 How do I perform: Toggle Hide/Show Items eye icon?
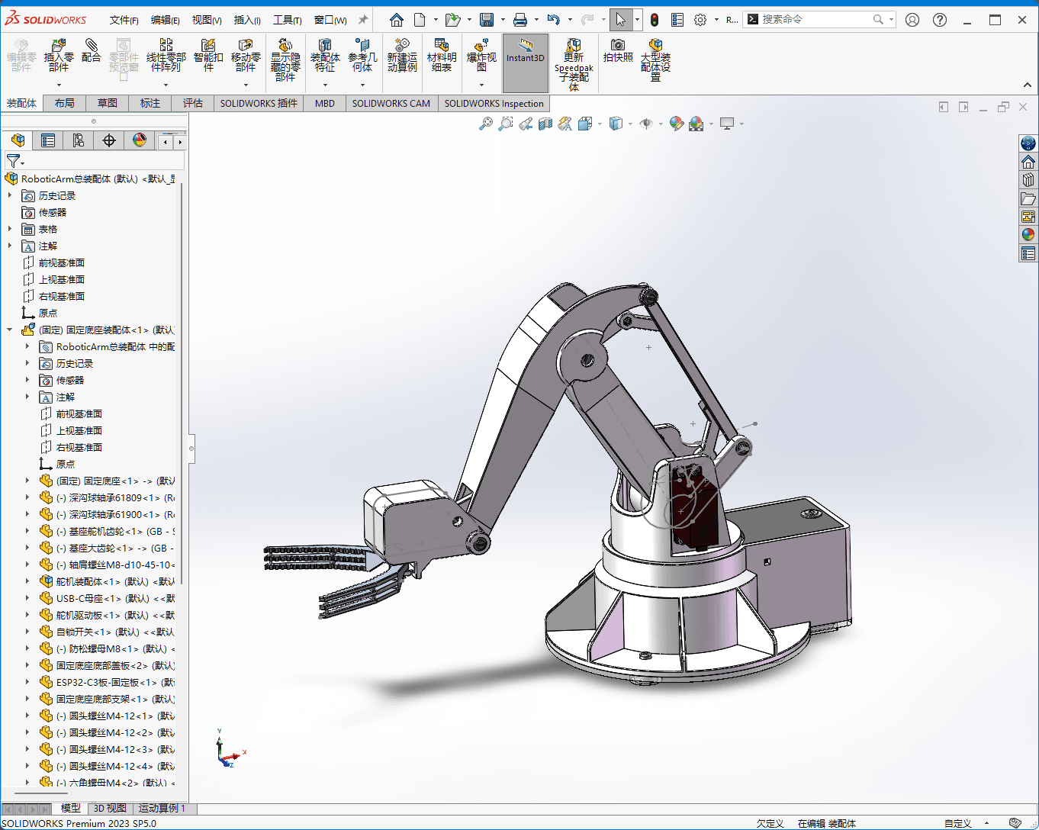[646, 124]
